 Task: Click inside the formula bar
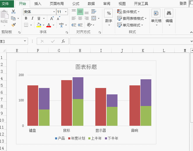click(x=130, y=41)
